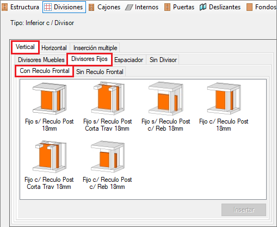This screenshot has width=277, height=227.
Task: Switch to the Cajones tab
Action: pyautogui.click(x=104, y=7)
